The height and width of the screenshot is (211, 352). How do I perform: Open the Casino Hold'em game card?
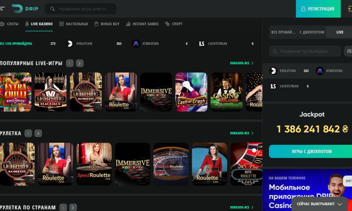click(226, 92)
